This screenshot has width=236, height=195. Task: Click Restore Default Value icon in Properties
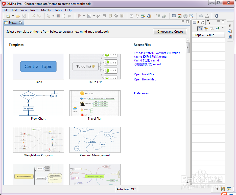pyautogui.click(x=212, y=29)
